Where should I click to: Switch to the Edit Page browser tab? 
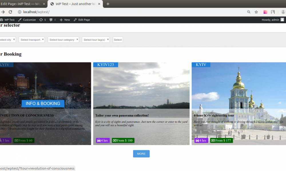point(21,4)
